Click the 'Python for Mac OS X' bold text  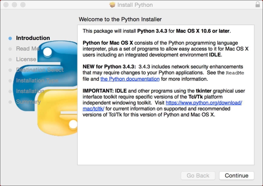108,43
